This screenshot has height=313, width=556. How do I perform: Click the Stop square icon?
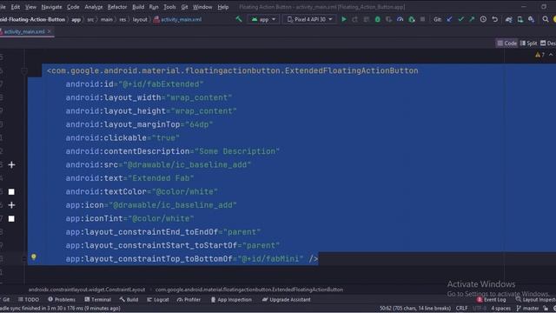422,19
